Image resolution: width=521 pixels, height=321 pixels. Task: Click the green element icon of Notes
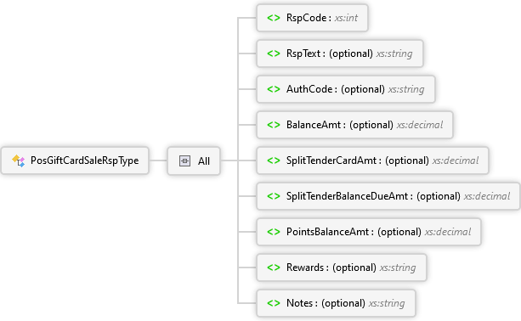pos(274,303)
